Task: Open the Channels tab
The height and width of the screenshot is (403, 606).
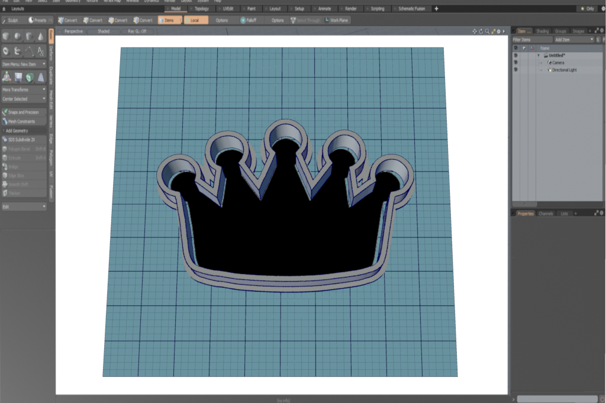Action: [546, 213]
